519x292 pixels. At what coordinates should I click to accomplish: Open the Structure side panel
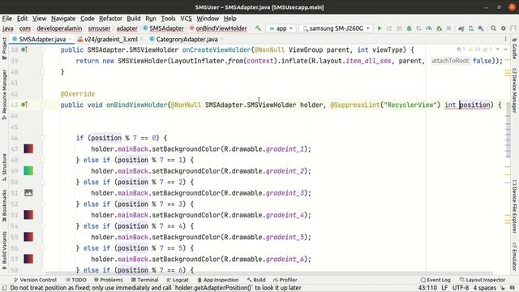coord(4,167)
